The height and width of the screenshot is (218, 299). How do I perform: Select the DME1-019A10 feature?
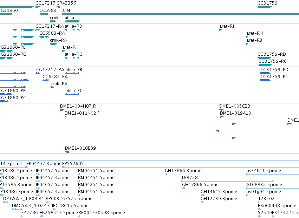(235, 113)
